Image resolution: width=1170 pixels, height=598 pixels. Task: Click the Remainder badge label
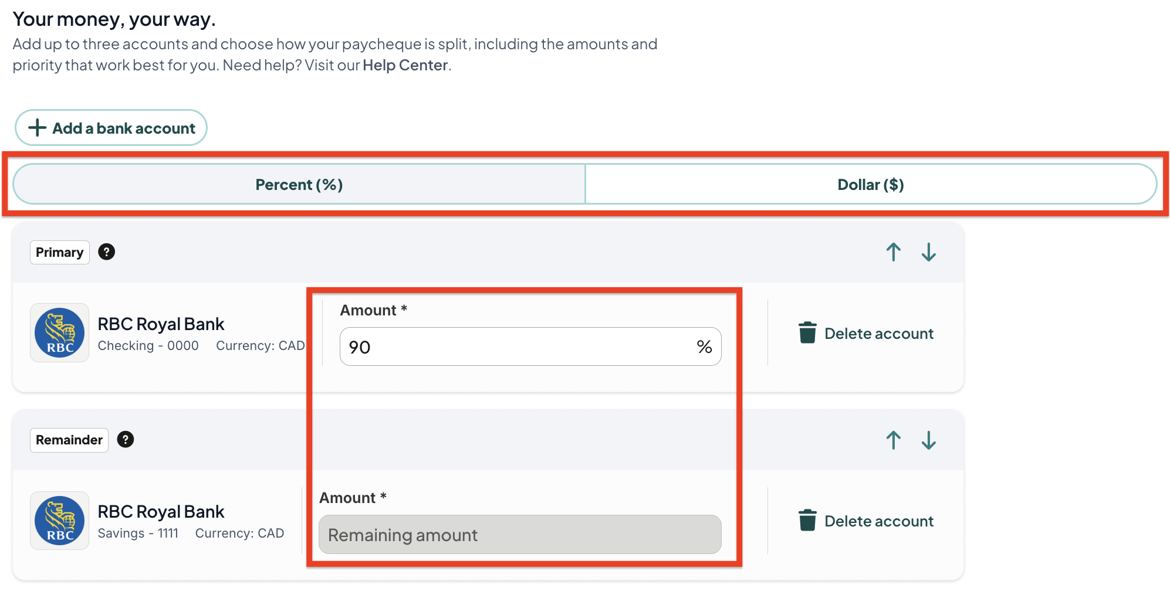point(69,440)
